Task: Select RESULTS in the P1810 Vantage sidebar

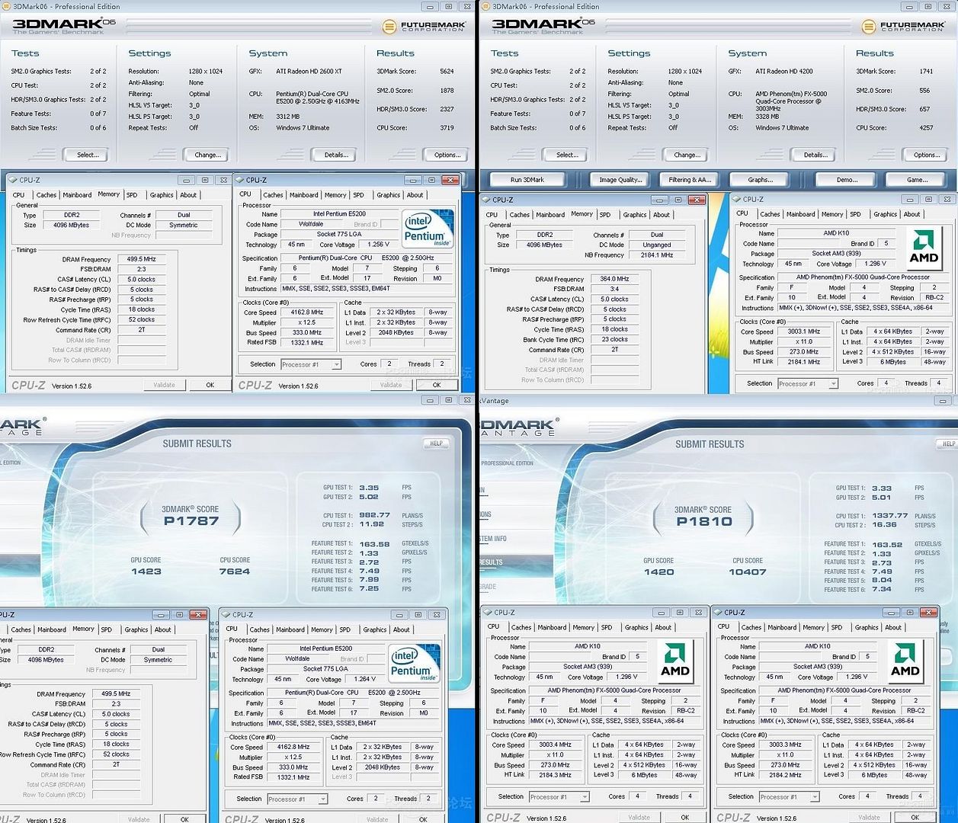Action: (491, 562)
